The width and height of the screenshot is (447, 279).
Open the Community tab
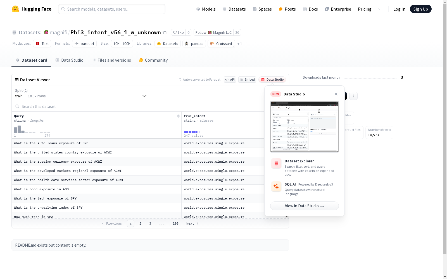[153, 60]
